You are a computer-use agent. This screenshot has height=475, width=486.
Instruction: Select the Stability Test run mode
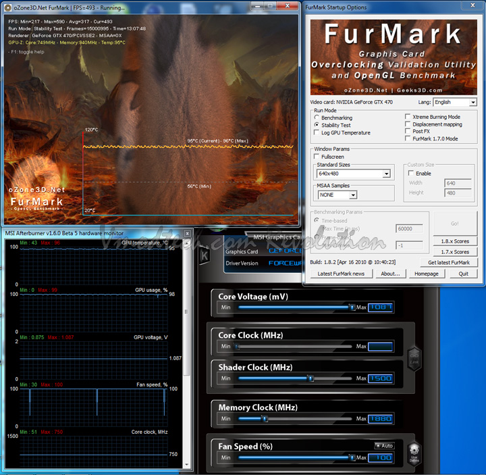pos(317,125)
